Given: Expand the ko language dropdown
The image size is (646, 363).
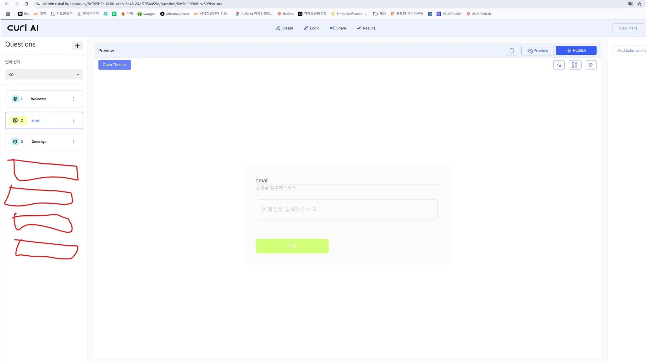Looking at the screenshot, I should [x=44, y=75].
